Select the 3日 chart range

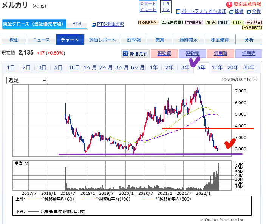[42, 67]
